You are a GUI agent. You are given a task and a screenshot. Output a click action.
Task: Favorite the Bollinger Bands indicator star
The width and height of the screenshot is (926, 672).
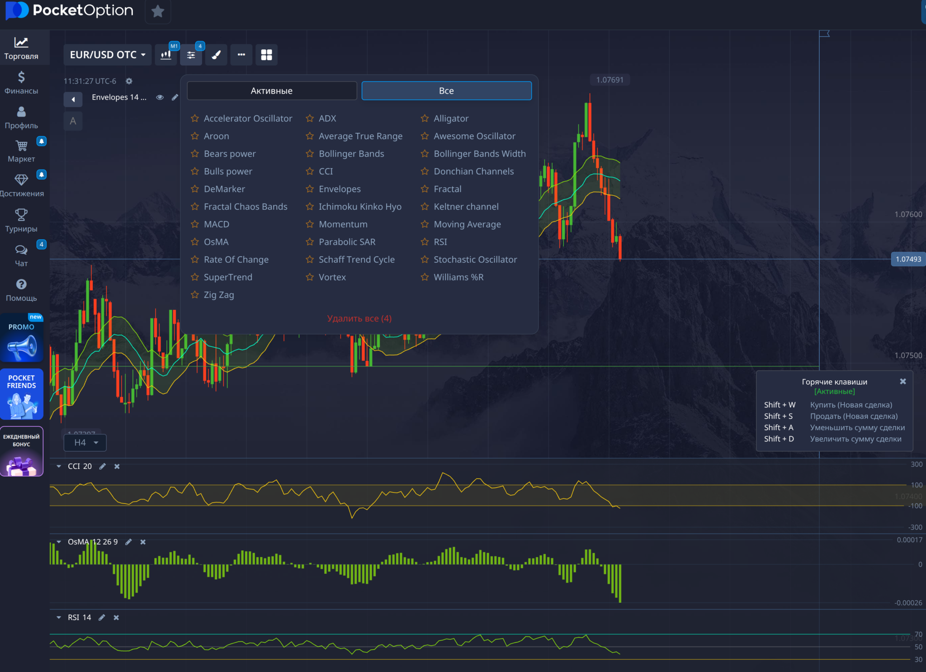310,154
